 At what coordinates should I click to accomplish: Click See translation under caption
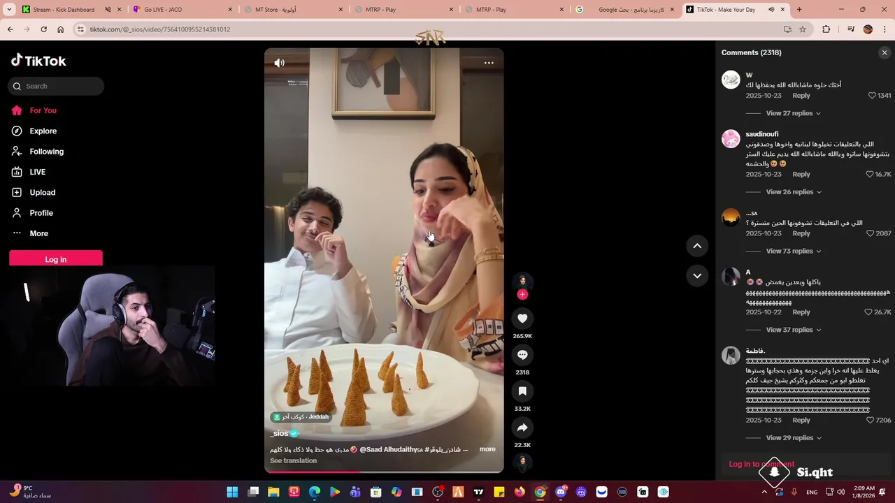(294, 461)
